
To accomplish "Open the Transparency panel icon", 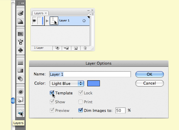I will (21, 79).
